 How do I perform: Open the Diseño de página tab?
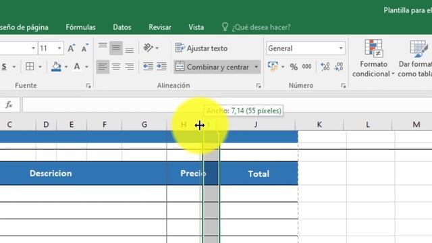(x=24, y=27)
